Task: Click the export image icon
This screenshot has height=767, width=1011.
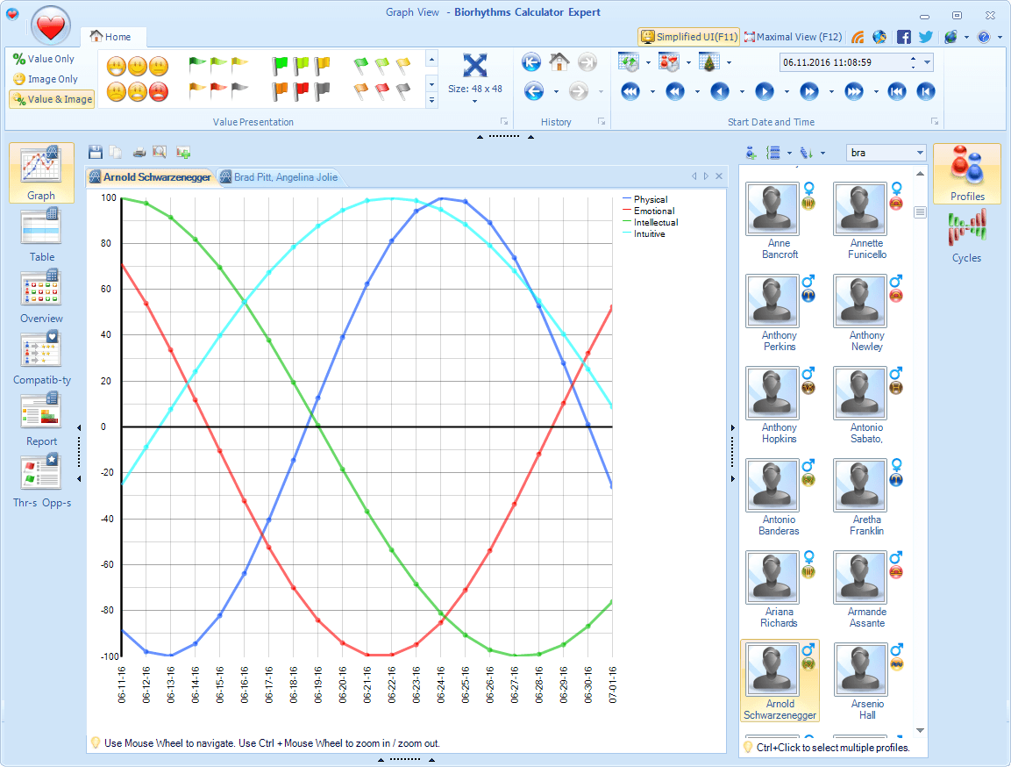Action: coord(183,152)
